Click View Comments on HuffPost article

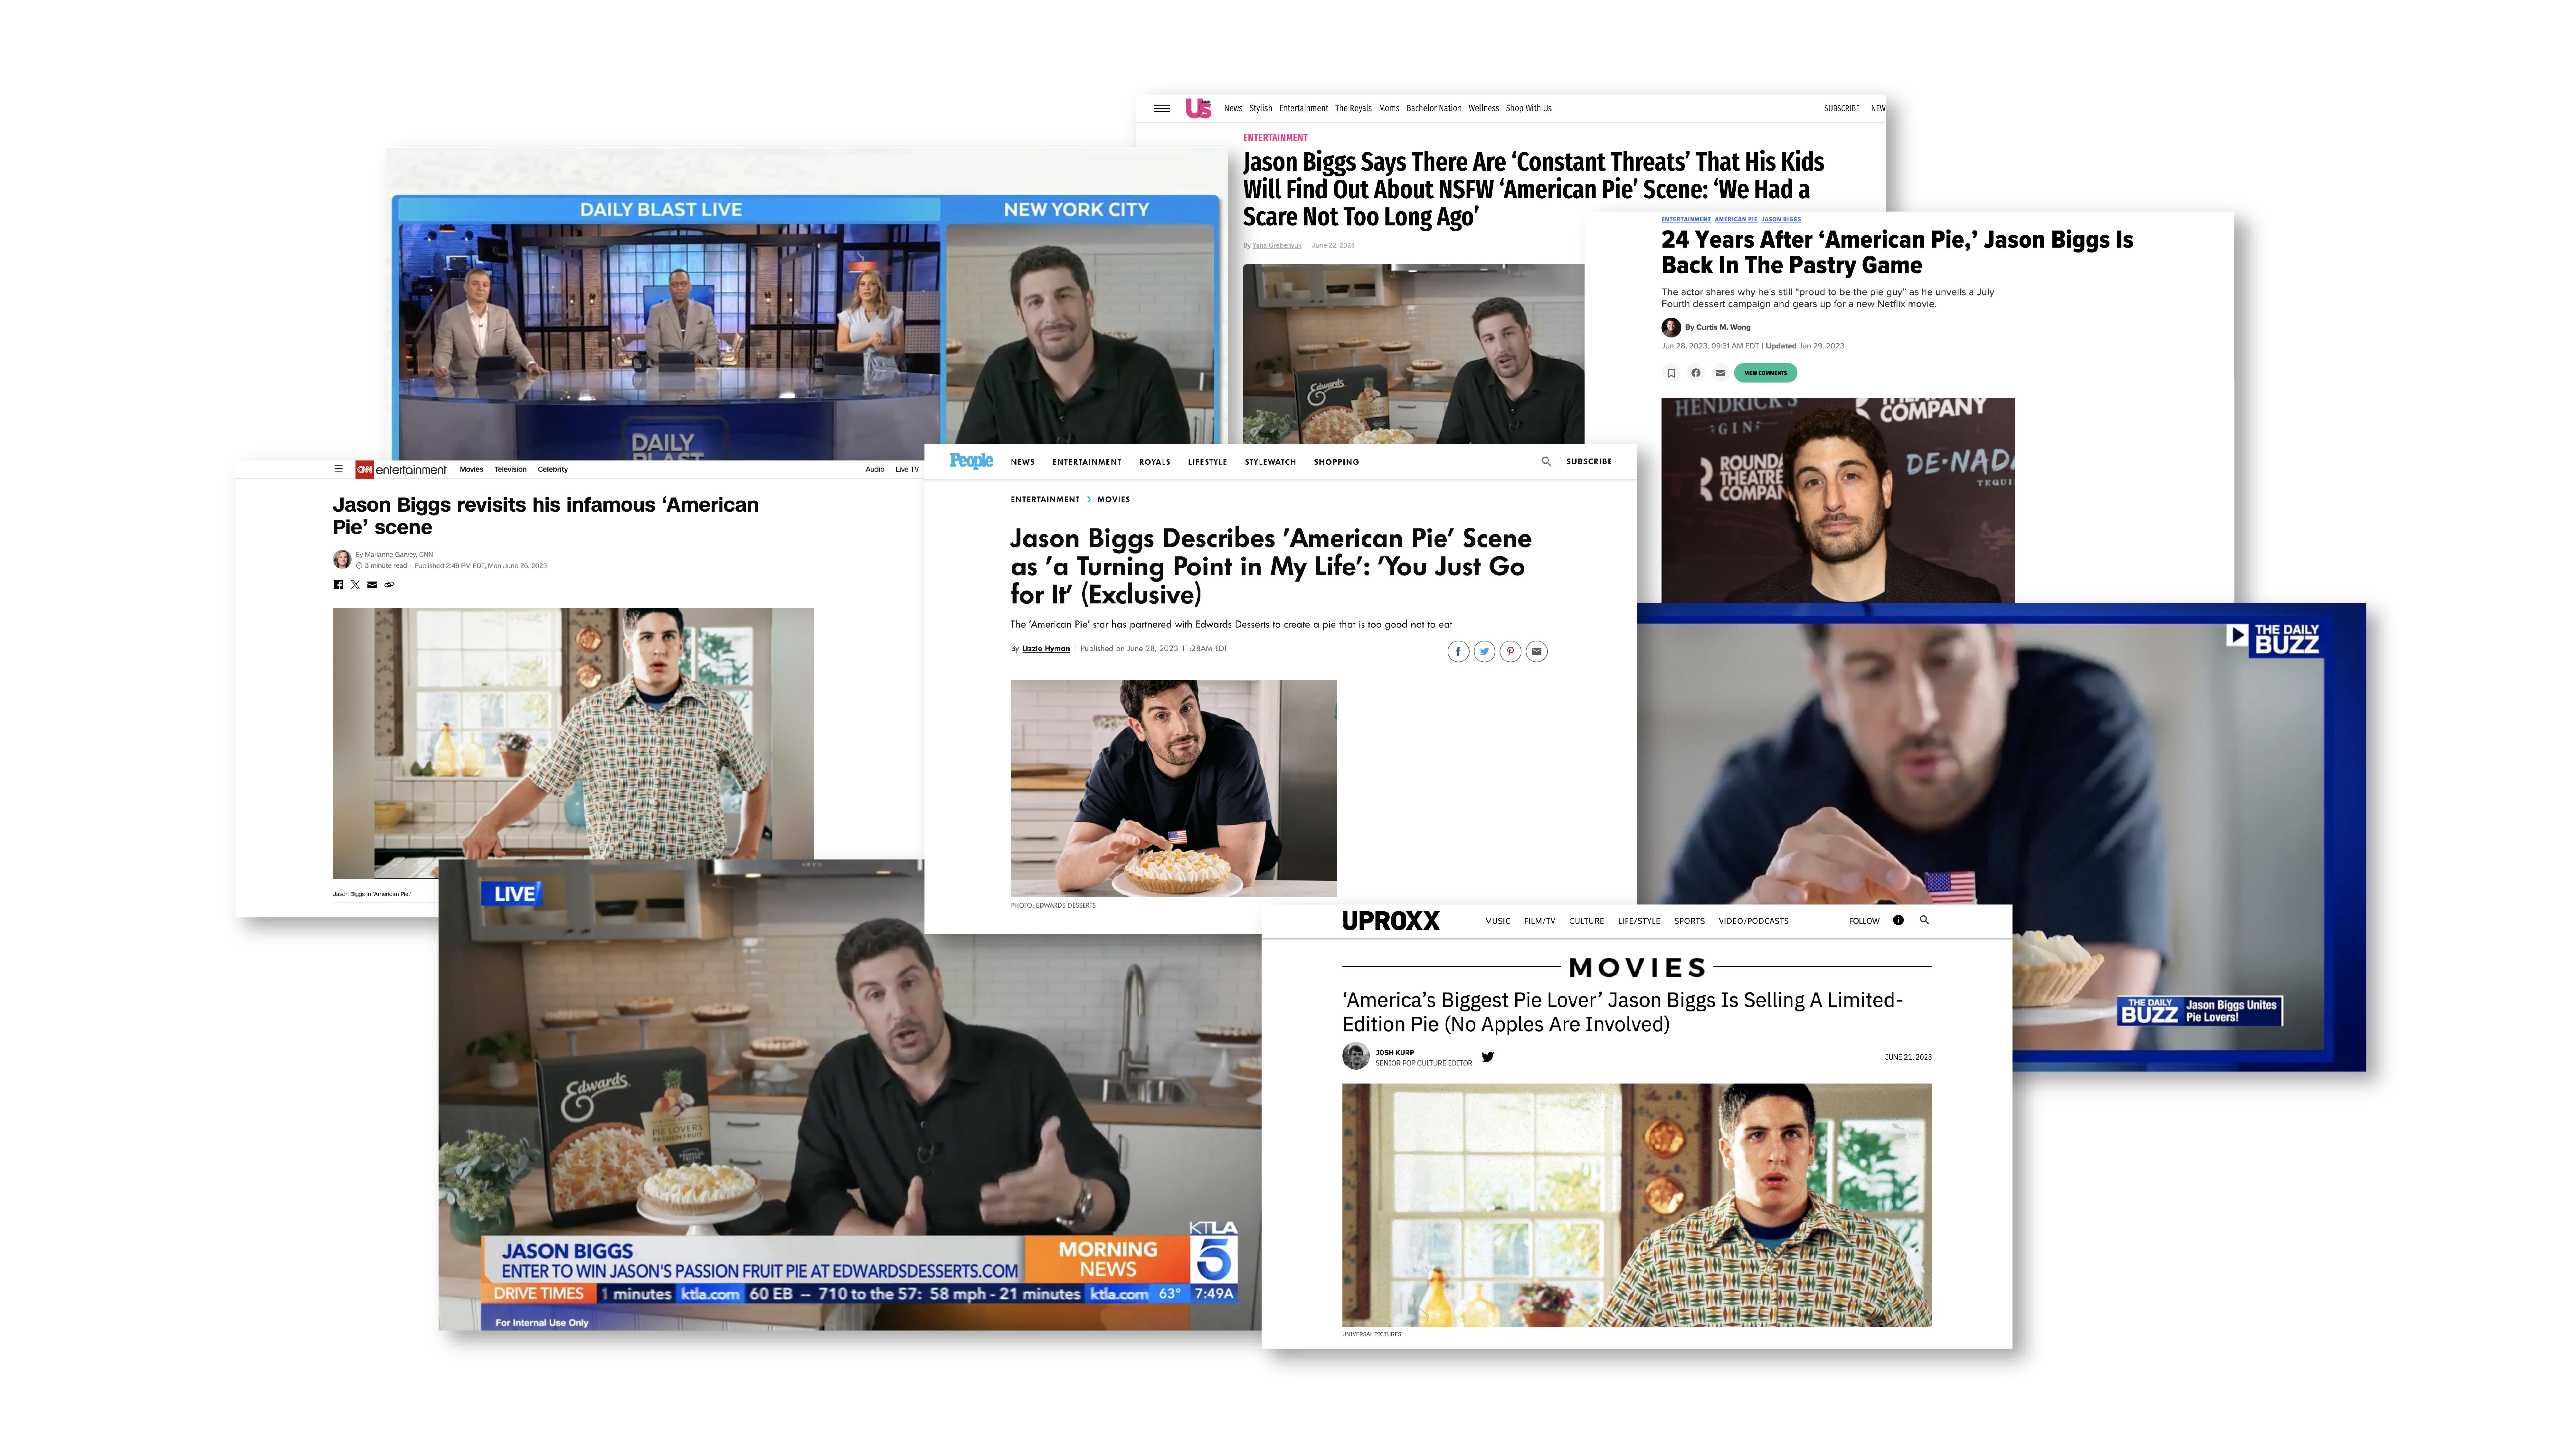tap(1765, 373)
